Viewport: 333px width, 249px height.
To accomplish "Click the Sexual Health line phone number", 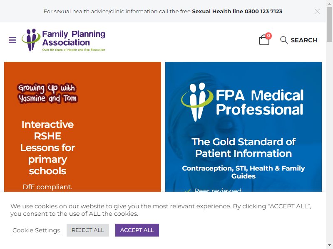I will point(263,12).
